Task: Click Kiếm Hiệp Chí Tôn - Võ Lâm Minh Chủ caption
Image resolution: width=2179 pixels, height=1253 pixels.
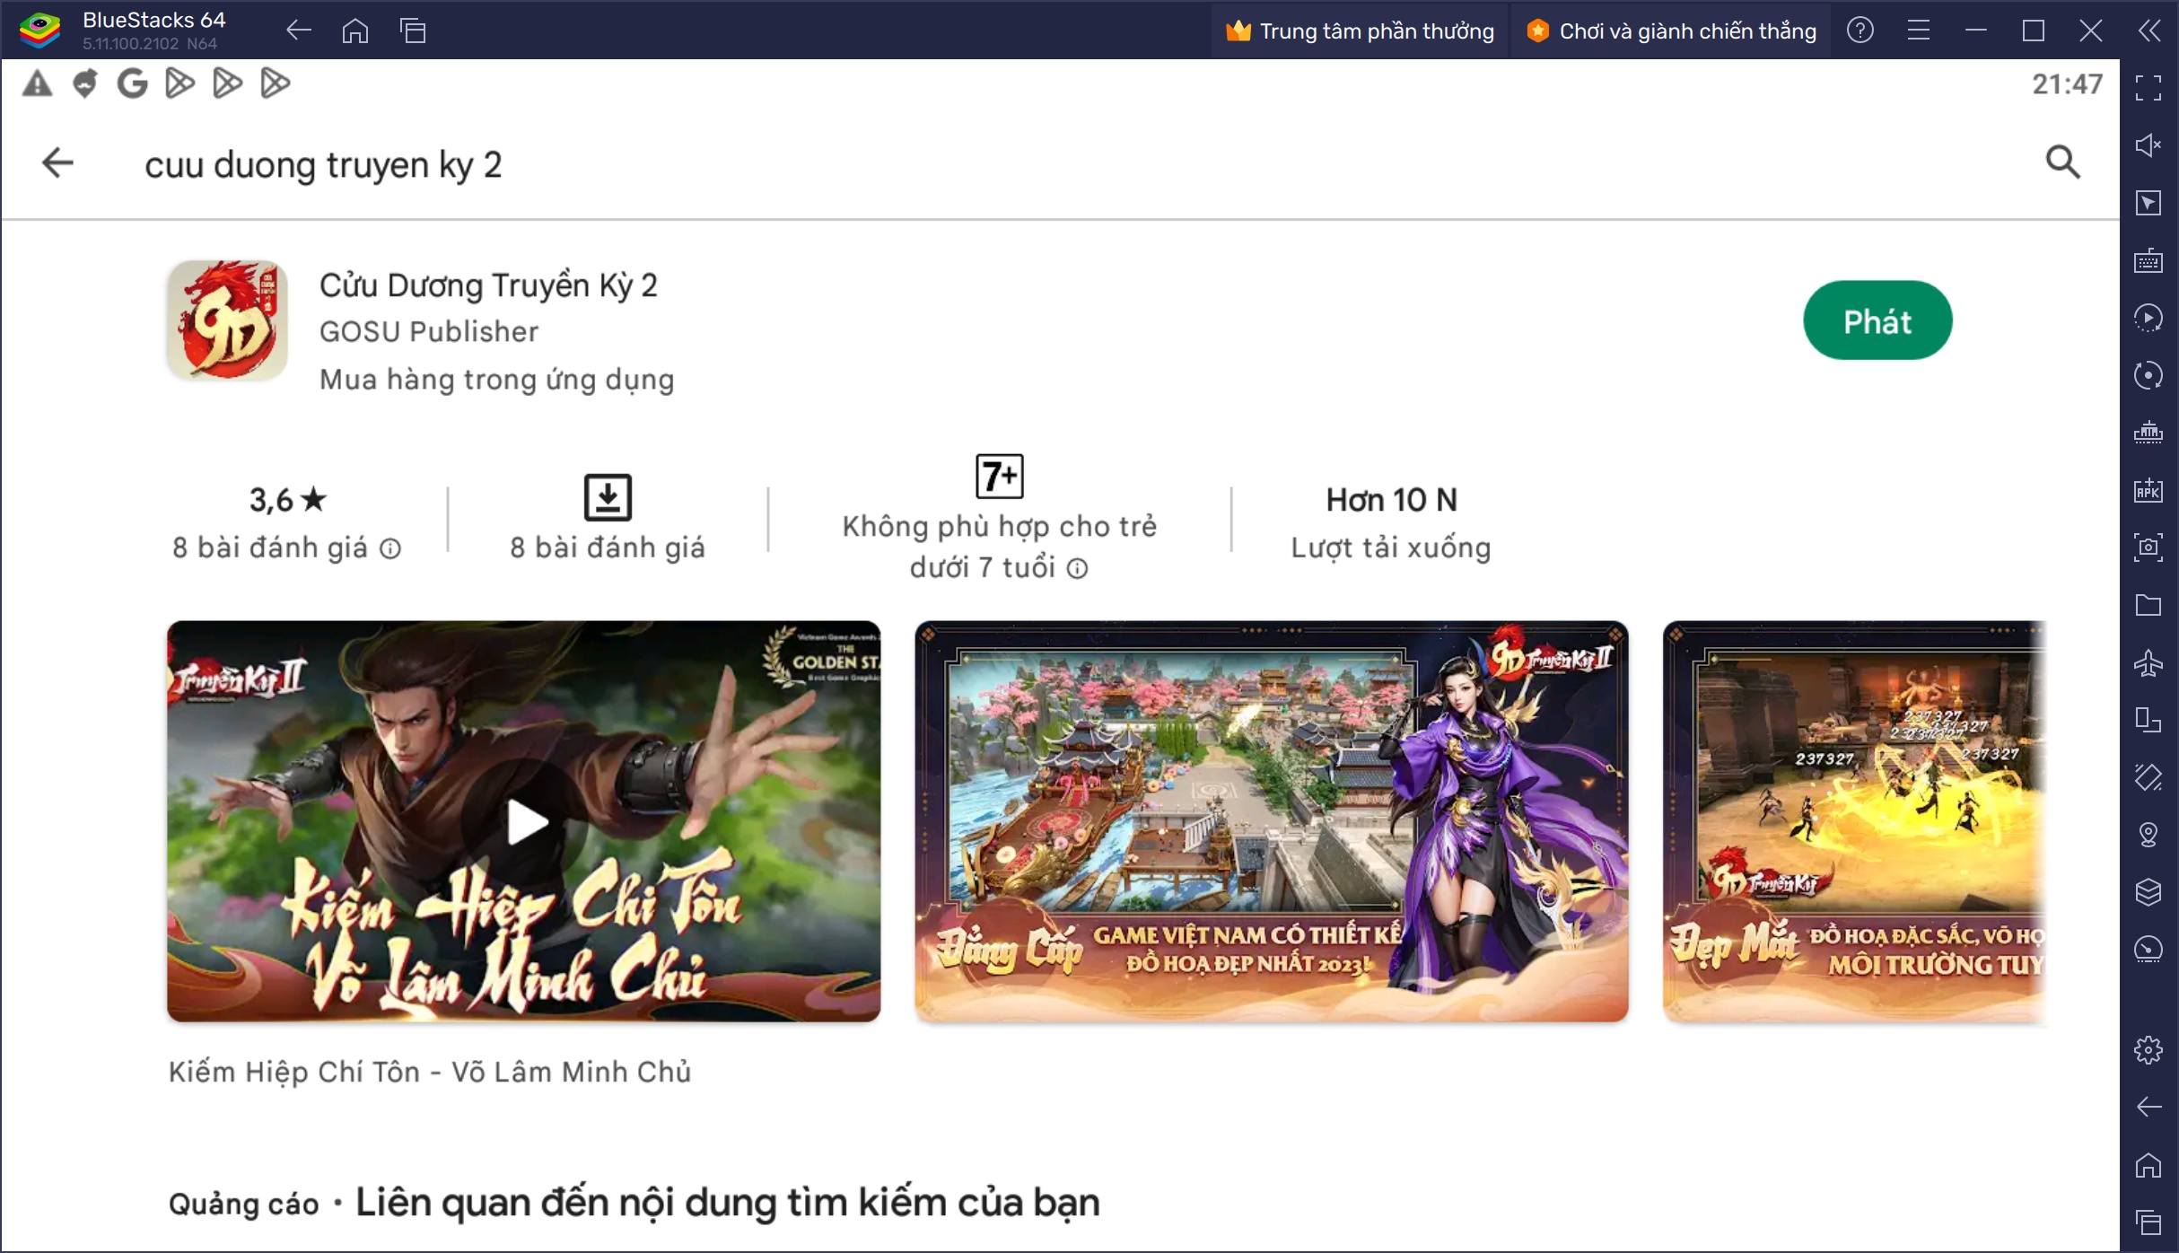Action: coord(430,1072)
